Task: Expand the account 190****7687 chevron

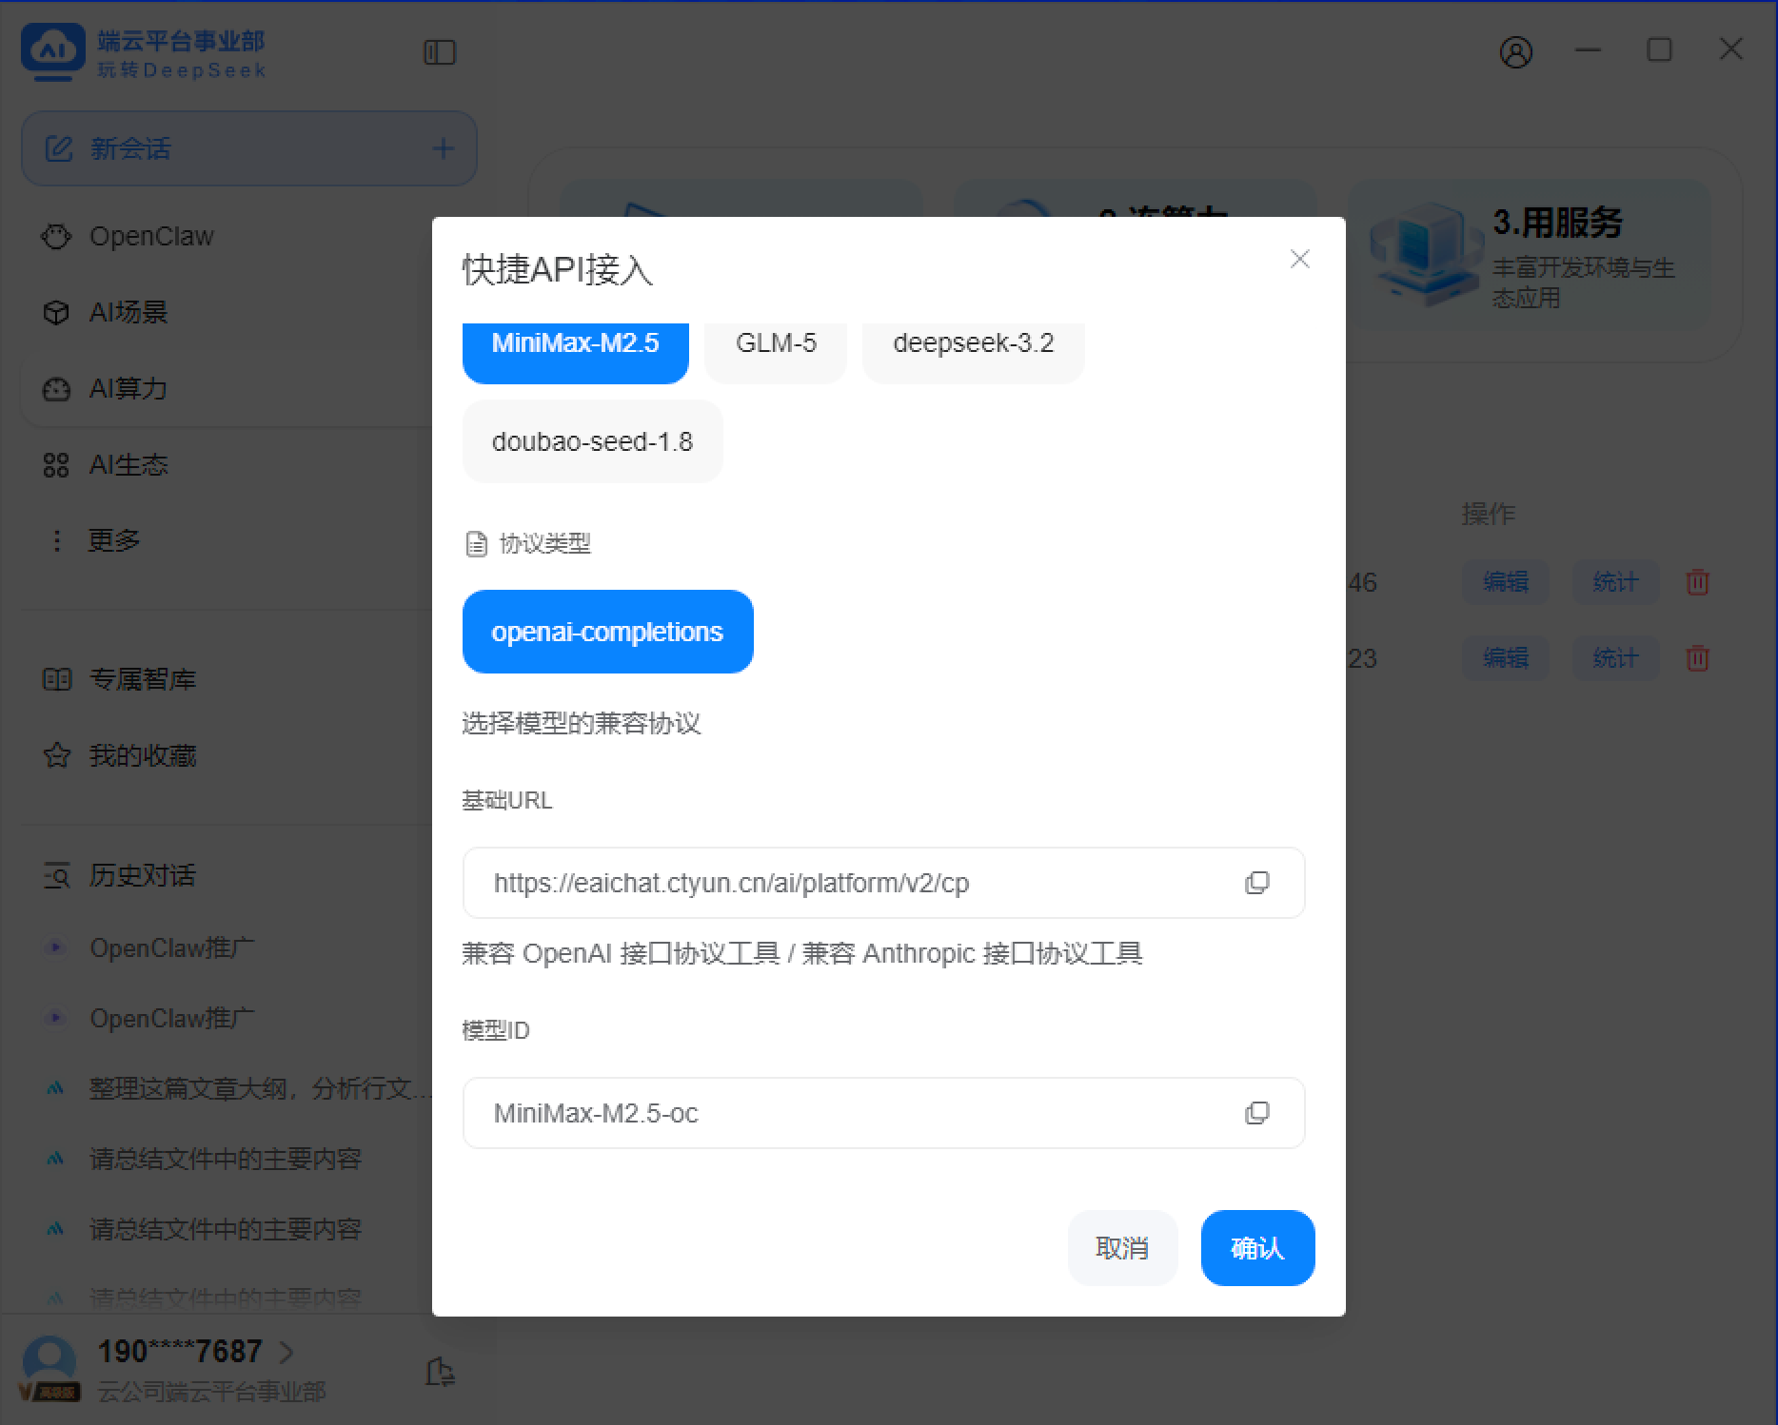Action: pyautogui.click(x=286, y=1352)
